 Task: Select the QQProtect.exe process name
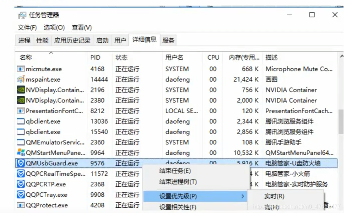click(47, 205)
